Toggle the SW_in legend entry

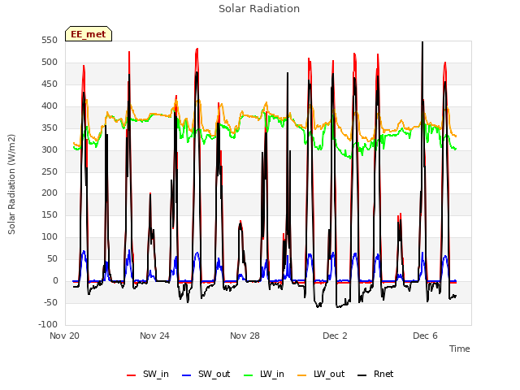click(x=148, y=374)
